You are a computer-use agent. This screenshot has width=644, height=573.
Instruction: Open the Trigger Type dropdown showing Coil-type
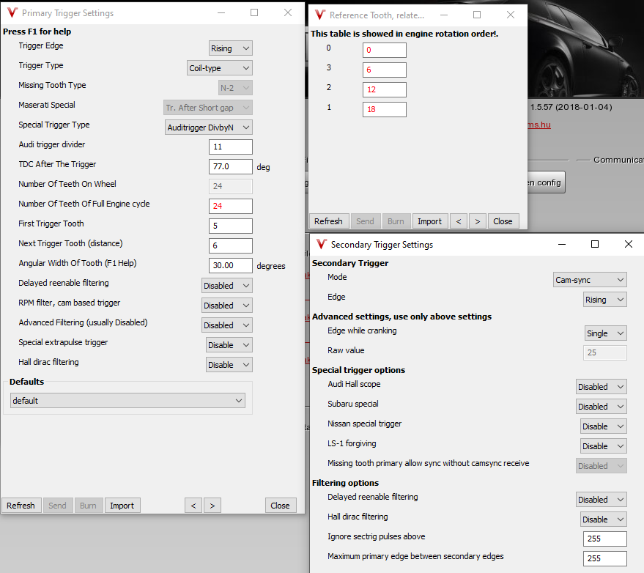point(219,67)
